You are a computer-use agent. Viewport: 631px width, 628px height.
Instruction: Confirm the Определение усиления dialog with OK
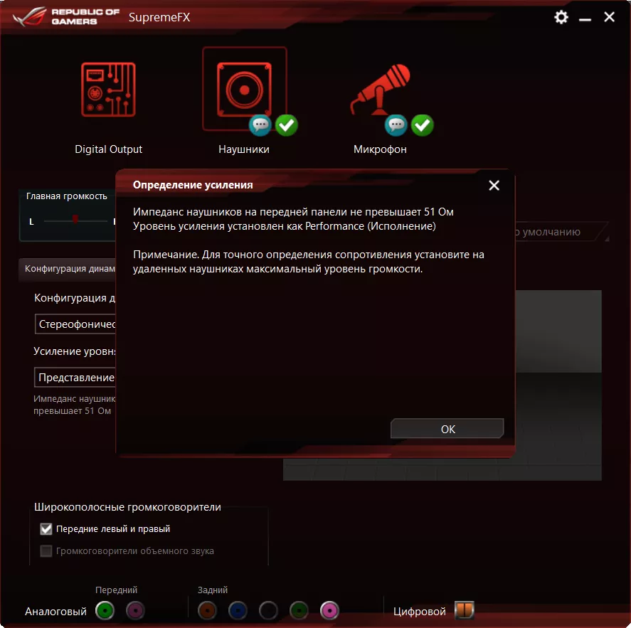coord(447,429)
